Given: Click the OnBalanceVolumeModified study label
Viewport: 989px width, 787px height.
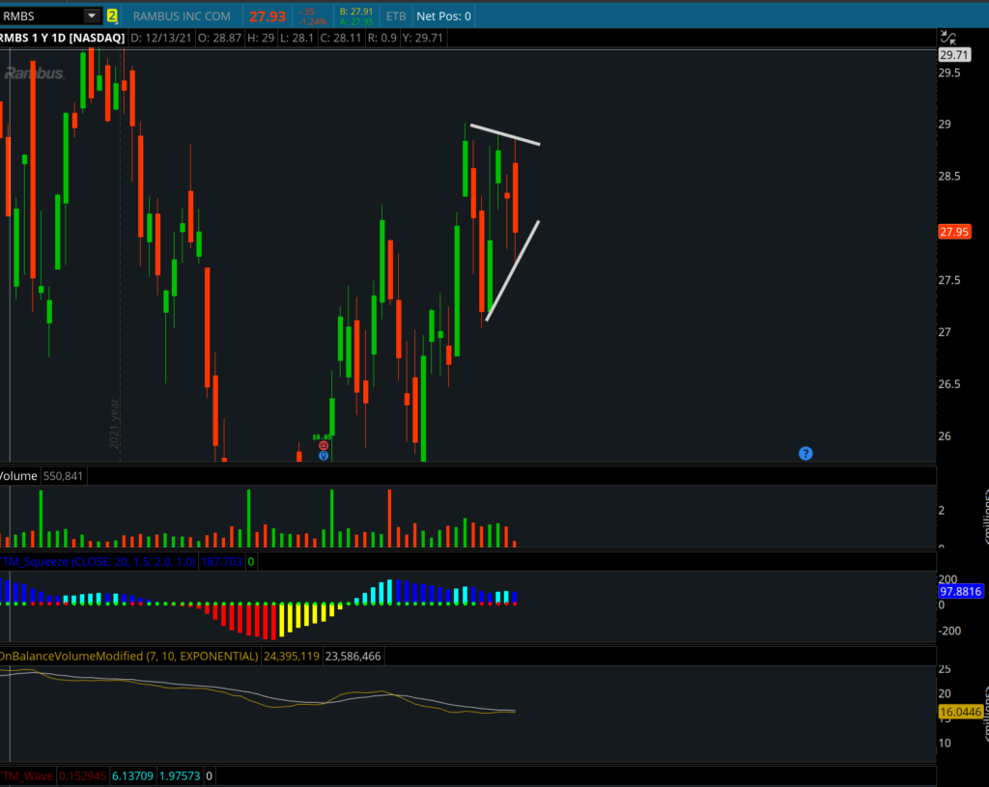Looking at the screenshot, I should [x=128, y=656].
